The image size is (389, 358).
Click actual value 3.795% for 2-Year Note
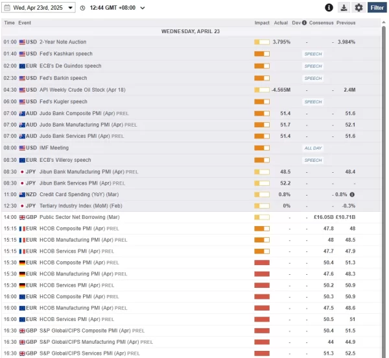tap(281, 42)
